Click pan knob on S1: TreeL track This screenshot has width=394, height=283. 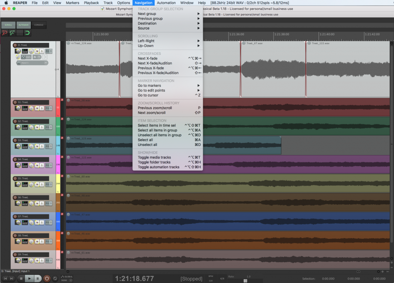31,108
